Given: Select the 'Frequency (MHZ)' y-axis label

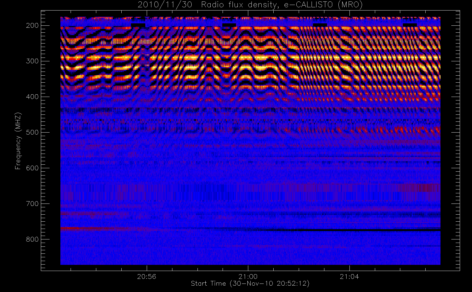Looking at the screenshot, I should (18, 141).
